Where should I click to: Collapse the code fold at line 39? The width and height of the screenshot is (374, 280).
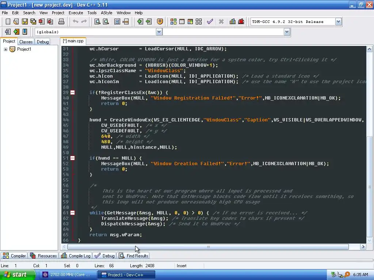(x=73, y=92)
